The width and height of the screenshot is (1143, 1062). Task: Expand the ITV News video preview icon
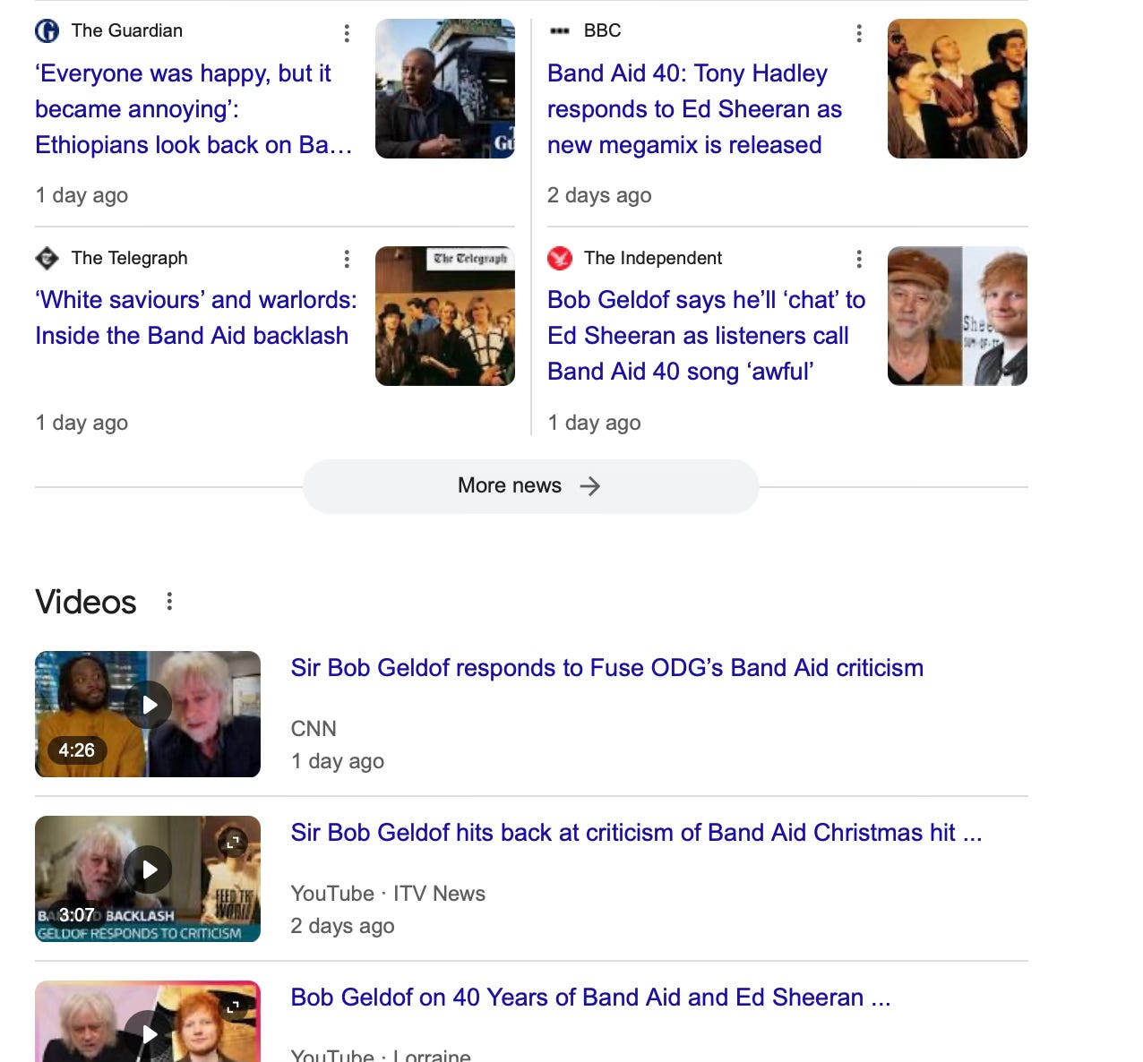pos(233,842)
